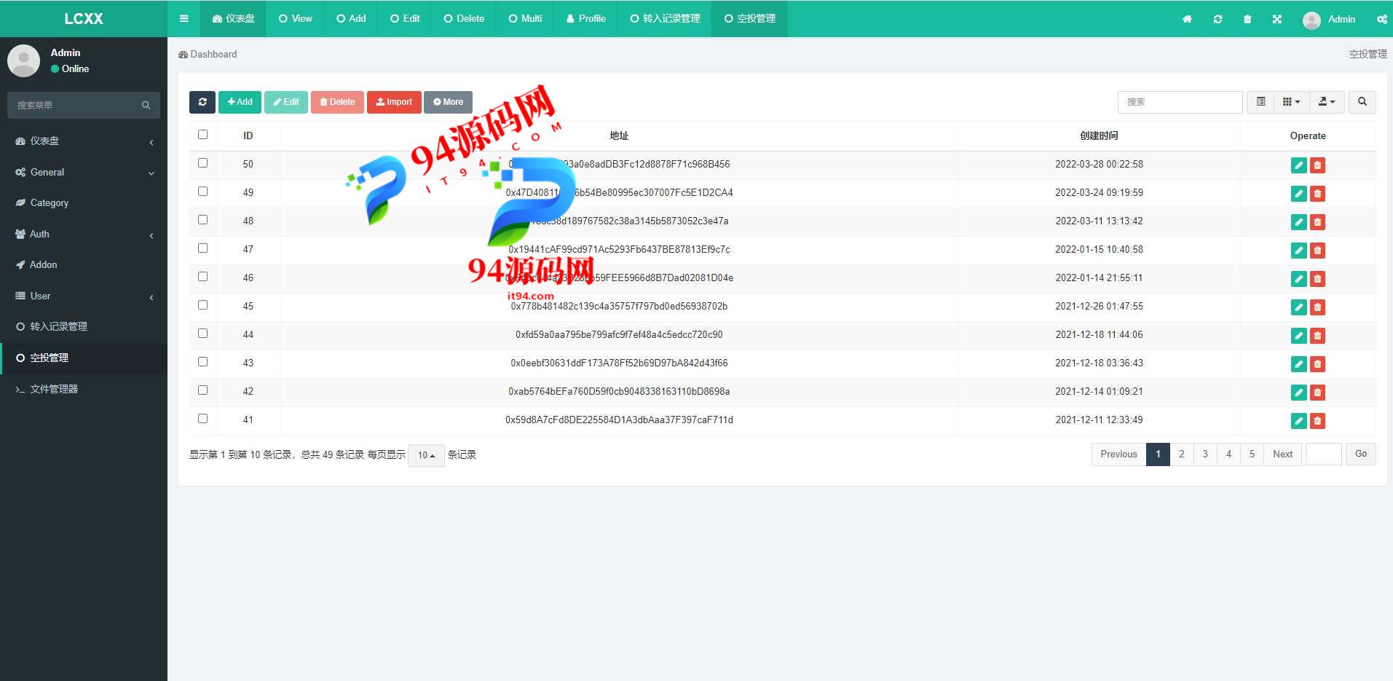Edit the record with ID 43

(x=1298, y=364)
